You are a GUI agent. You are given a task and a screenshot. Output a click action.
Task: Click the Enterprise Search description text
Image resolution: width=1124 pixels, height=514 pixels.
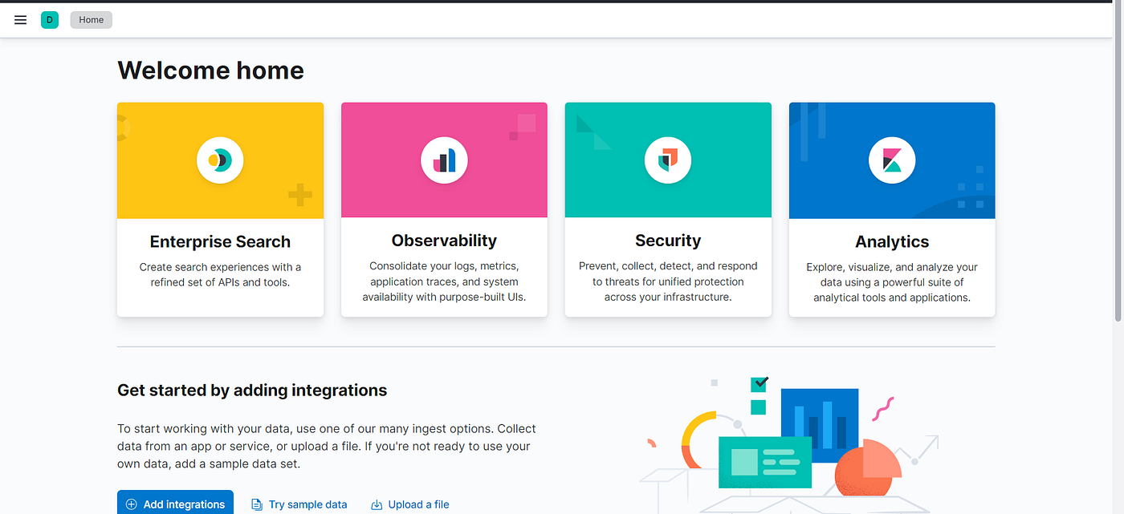tap(220, 274)
